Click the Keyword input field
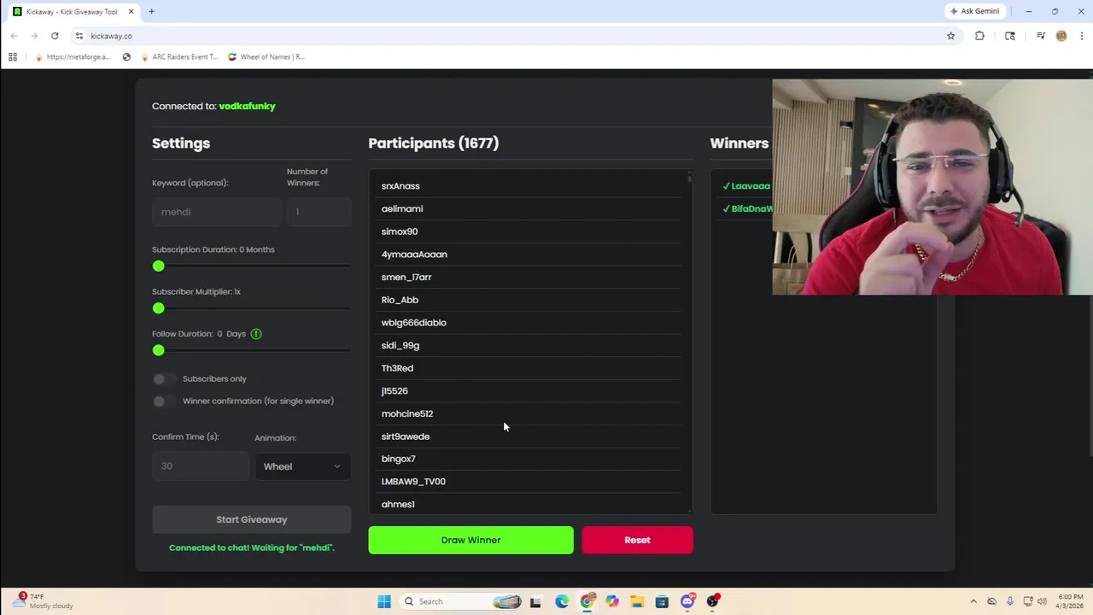 (x=216, y=212)
